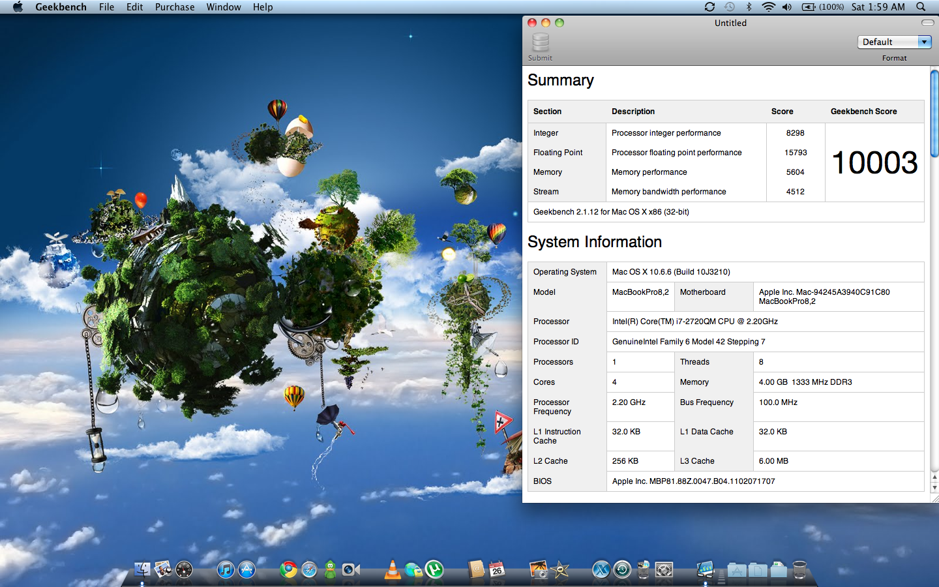Click the volume speaker icon
The image size is (939, 587).
(787, 7)
